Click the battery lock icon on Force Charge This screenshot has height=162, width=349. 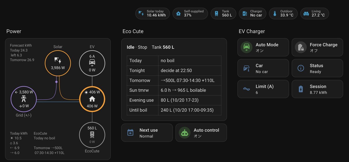(x=301, y=47)
